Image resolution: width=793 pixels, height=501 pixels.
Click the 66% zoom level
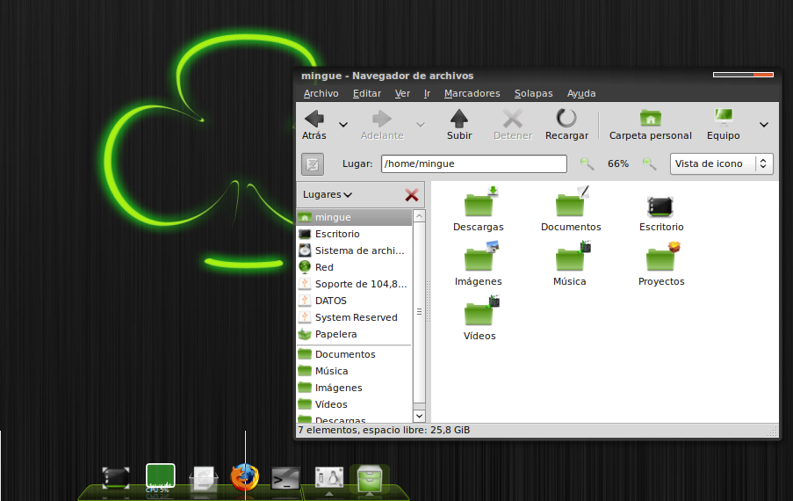[x=618, y=164]
